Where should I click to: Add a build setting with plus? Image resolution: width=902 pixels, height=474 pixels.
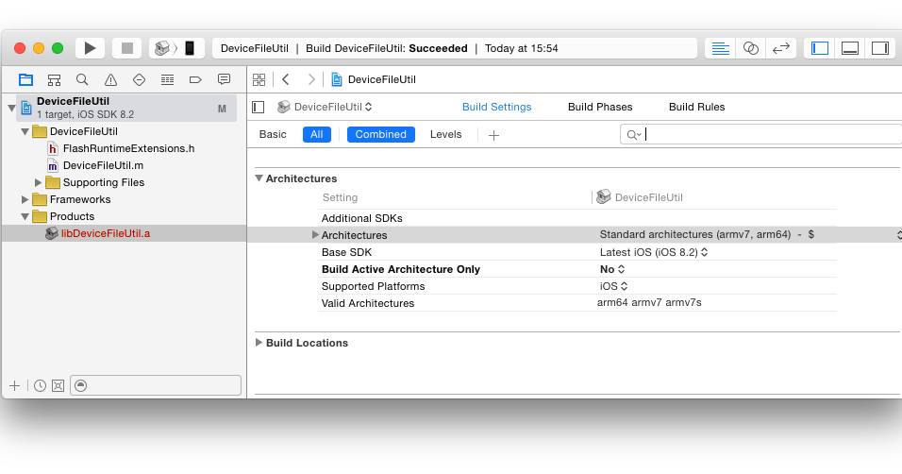point(493,135)
